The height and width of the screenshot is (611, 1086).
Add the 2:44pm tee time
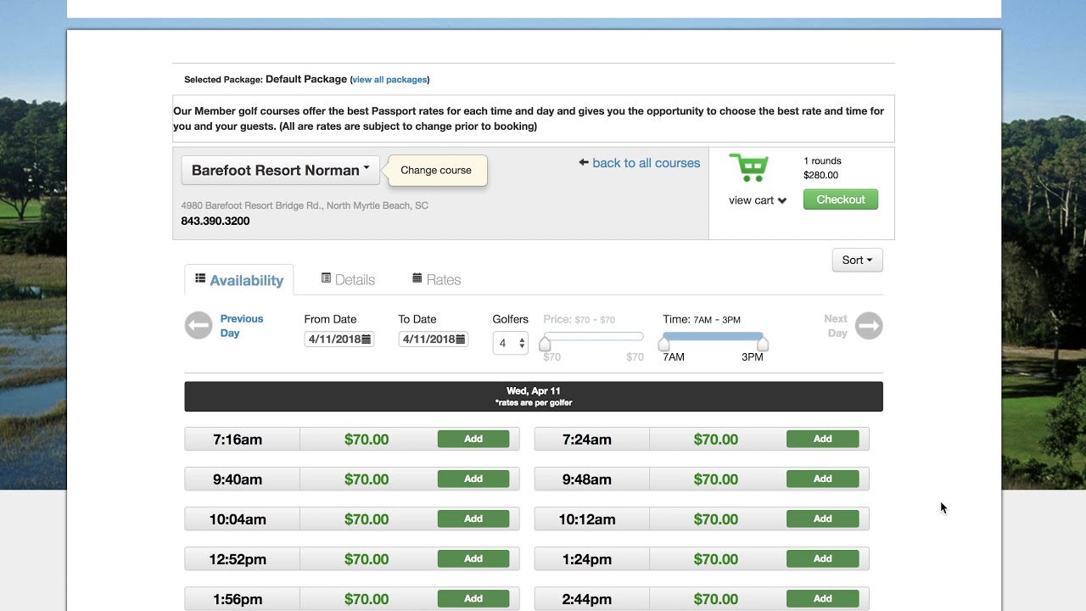point(823,598)
